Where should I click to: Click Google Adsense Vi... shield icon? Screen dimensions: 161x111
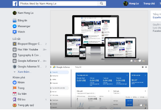coord(15,67)
